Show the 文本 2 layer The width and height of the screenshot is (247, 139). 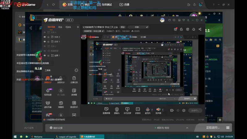point(45,46)
